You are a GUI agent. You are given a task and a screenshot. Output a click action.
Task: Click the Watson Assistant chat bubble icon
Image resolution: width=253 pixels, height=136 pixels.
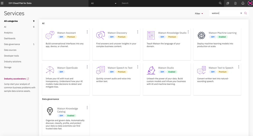pyautogui.click(x=50, y=35)
